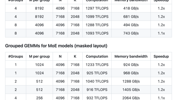Screen dimensions: 178x100
Task: Click the 8192 value in the 1297 TFLOPS row
Action: [39, 8]
